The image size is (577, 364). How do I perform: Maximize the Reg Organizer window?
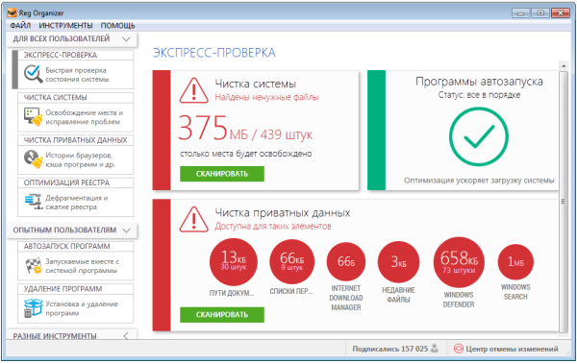point(540,13)
